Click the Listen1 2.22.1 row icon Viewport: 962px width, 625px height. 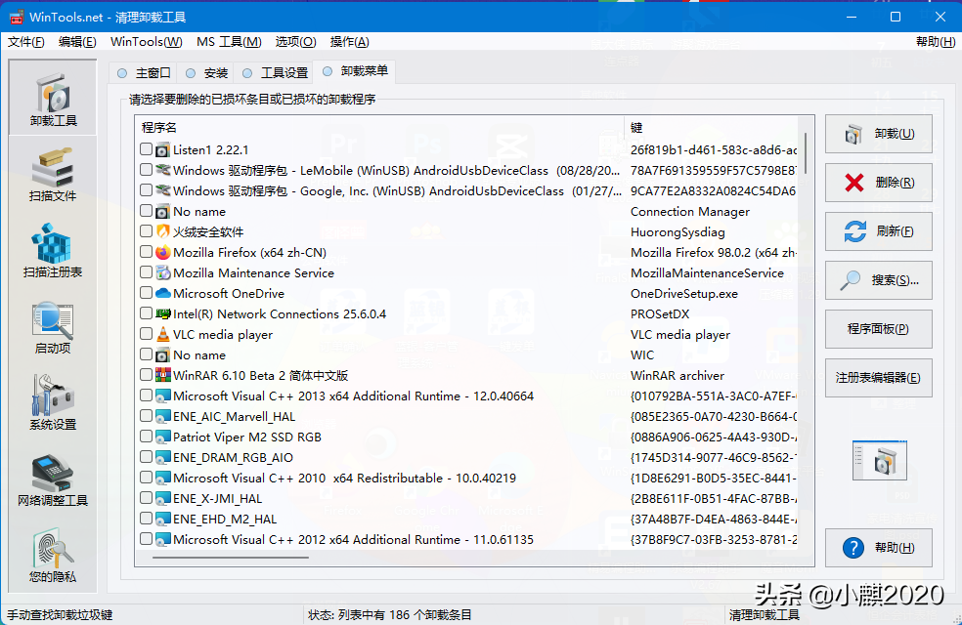click(x=162, y=149)
